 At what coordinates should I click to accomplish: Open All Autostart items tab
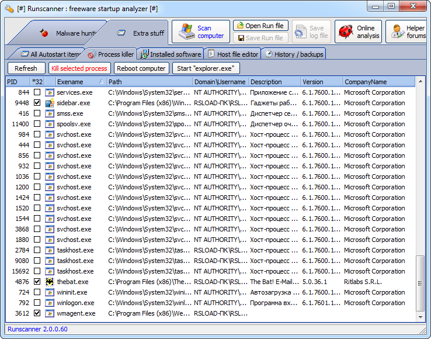(x=48, y=54)
